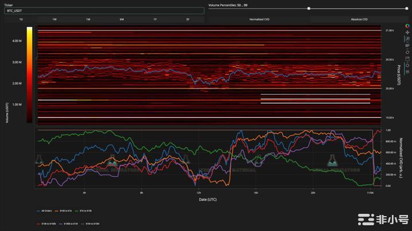This screenshot has height=231, width=412.
Task: Select the 1D time range tab
Action: pyautogui.click(x=21, y=19)
